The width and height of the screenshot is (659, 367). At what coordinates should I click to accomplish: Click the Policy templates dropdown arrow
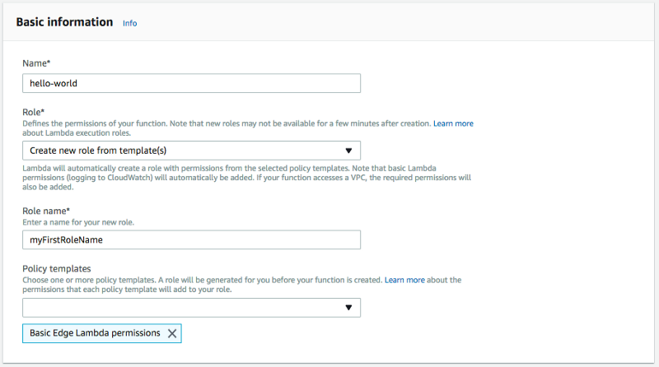point(348,308)
